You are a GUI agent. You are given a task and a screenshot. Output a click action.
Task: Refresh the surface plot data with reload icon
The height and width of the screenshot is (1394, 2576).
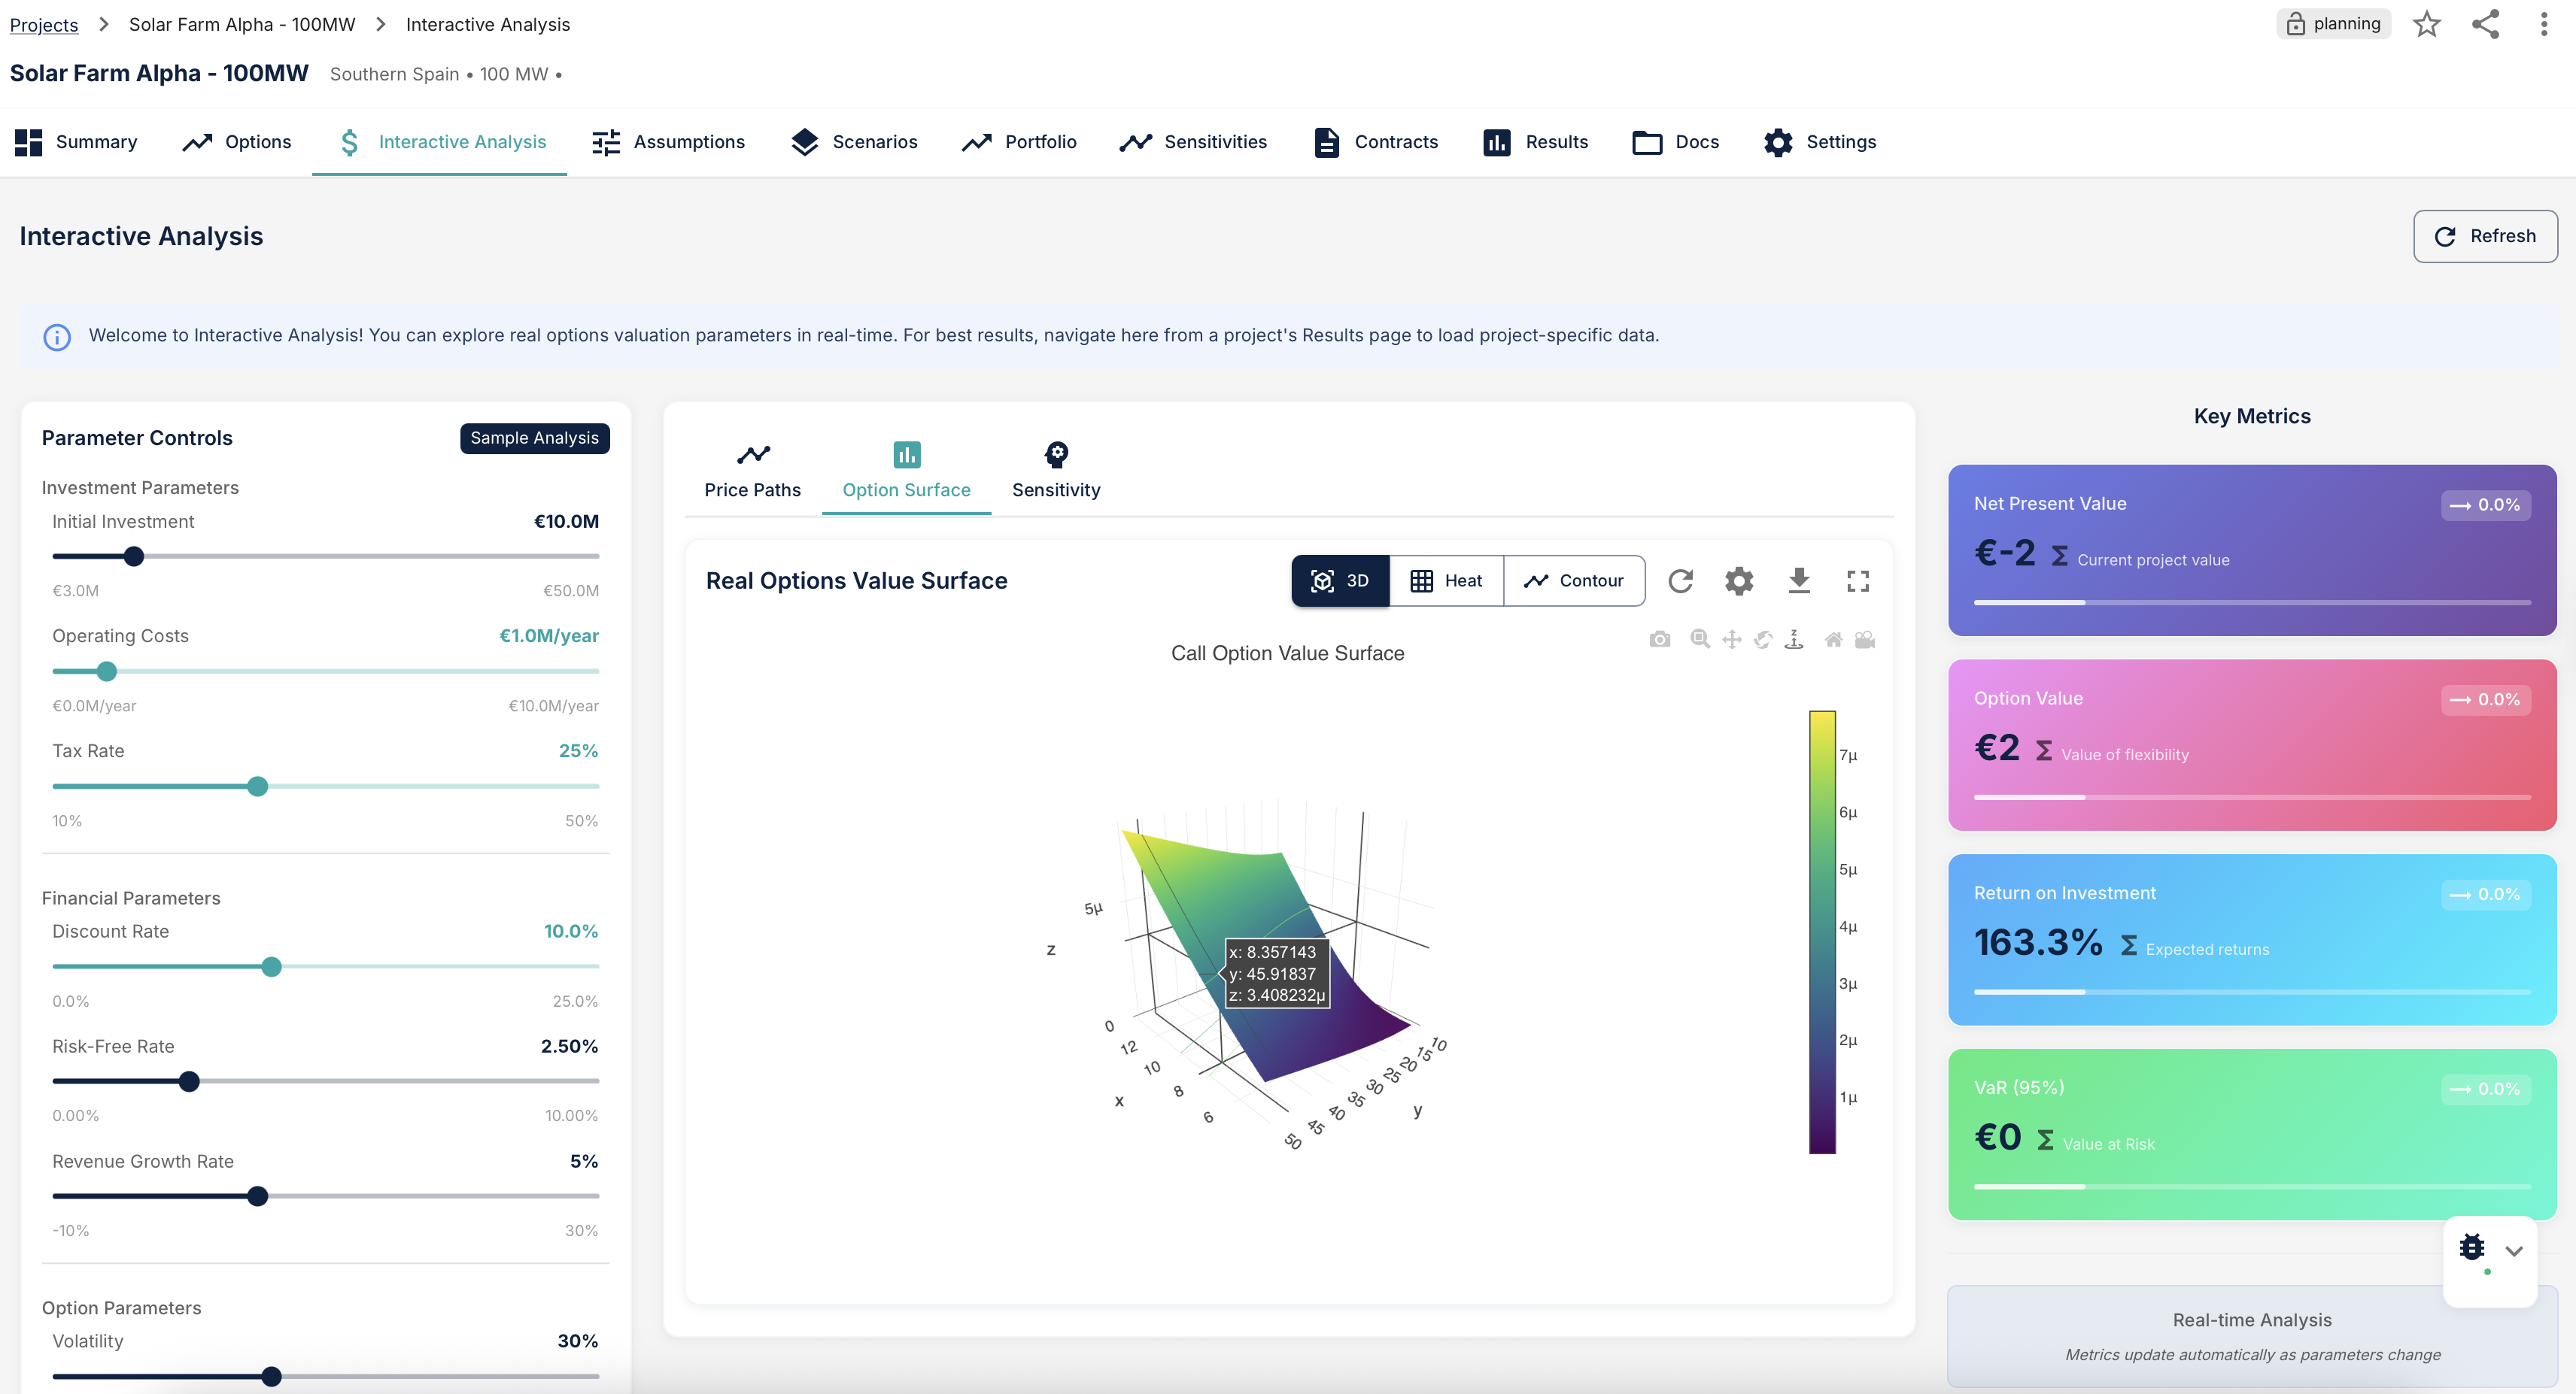coord(1681,580)
